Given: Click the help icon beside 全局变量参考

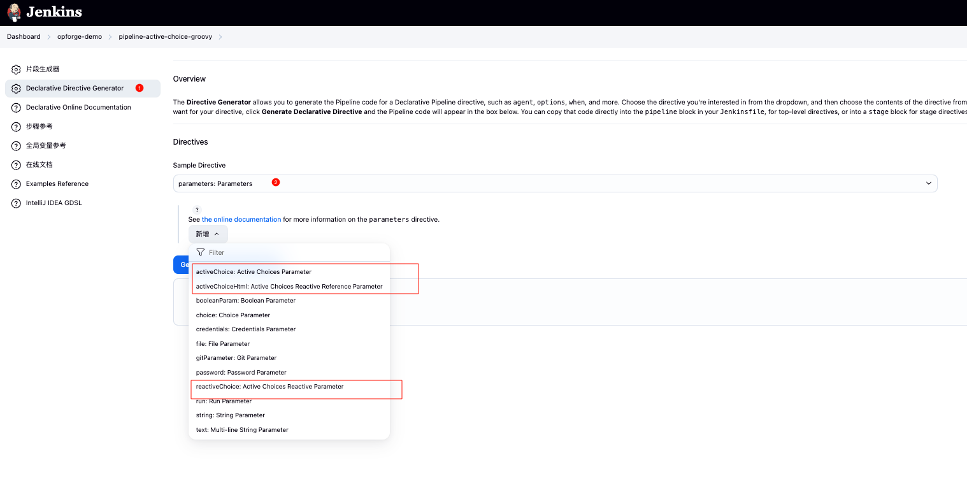Looking at the screenshot, I should point(16,146).
